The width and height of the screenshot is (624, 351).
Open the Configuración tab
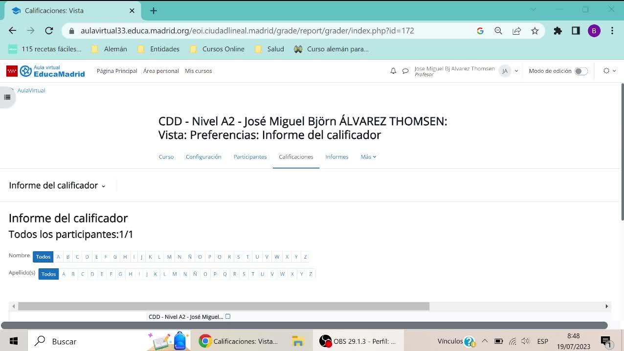click(203, 157)
